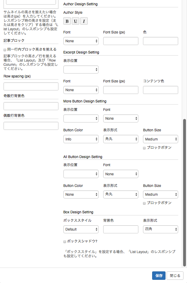
Task: Click the 閉じる close button
Action: coord(175,276)
